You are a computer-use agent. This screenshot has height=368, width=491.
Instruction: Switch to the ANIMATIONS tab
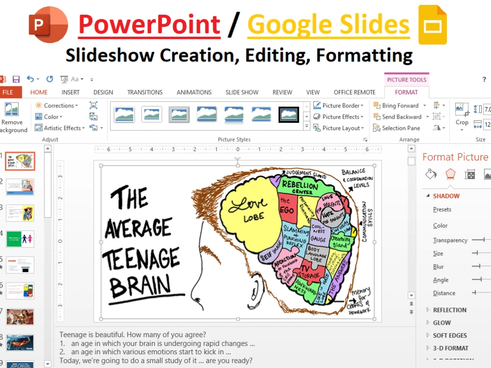(x=194, y=92)
